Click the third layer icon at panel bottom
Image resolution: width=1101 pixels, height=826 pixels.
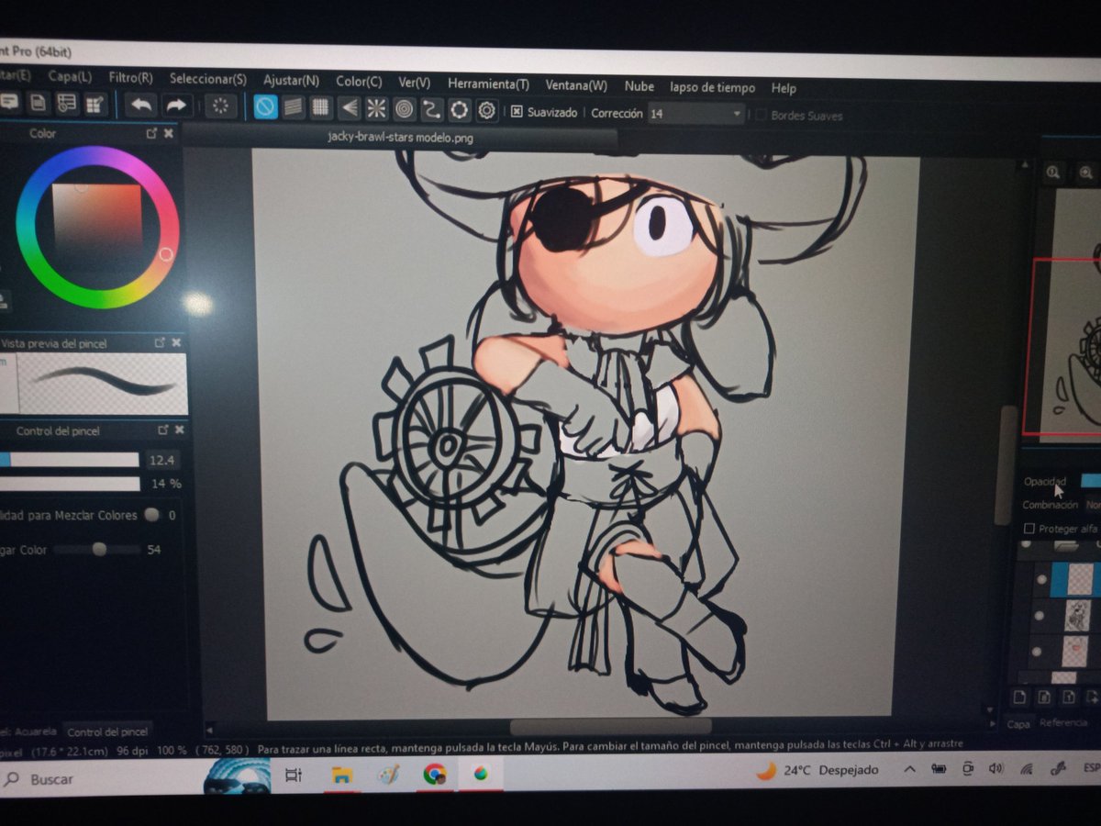[1070, 698]
